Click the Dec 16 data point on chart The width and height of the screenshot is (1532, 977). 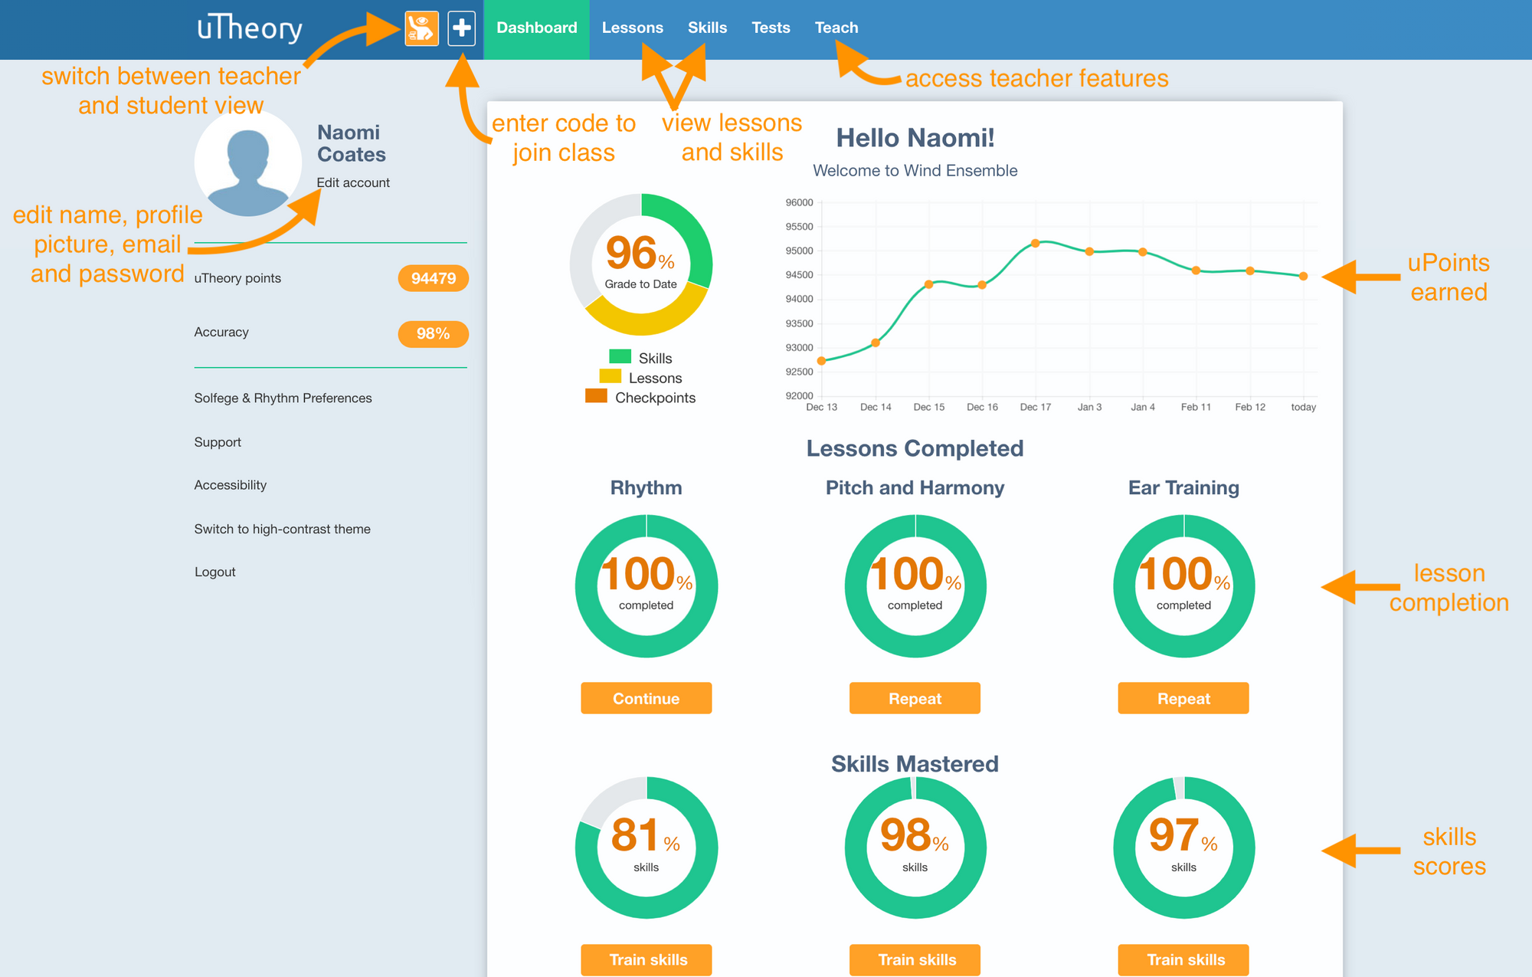pyautogui.click(x=982, y=285)
